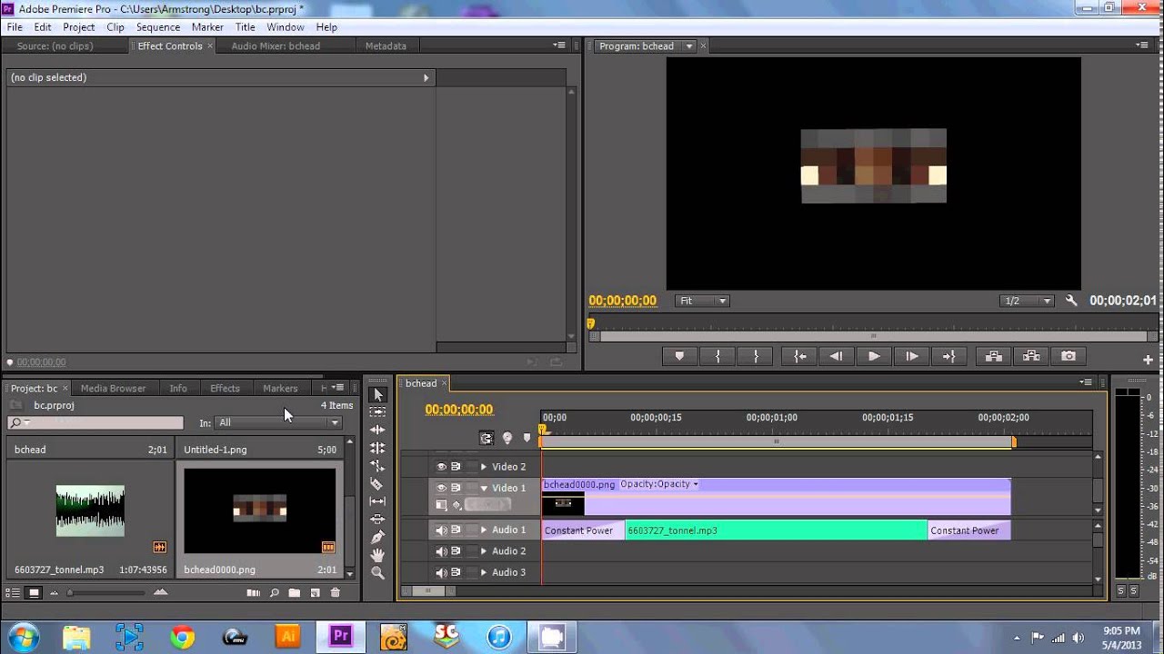Open the Program monitor button editor plus
Screen dimensions: 1164x654
1148,360
